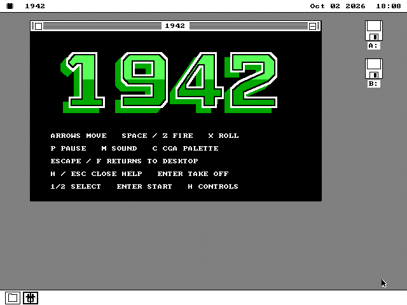The image size is (407, 305).
Task: Click the P PAUSE text
Action: pos(68,148)
